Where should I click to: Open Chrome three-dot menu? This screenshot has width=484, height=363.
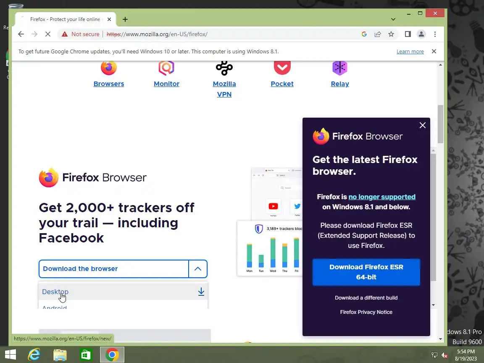tap(435, 34)
